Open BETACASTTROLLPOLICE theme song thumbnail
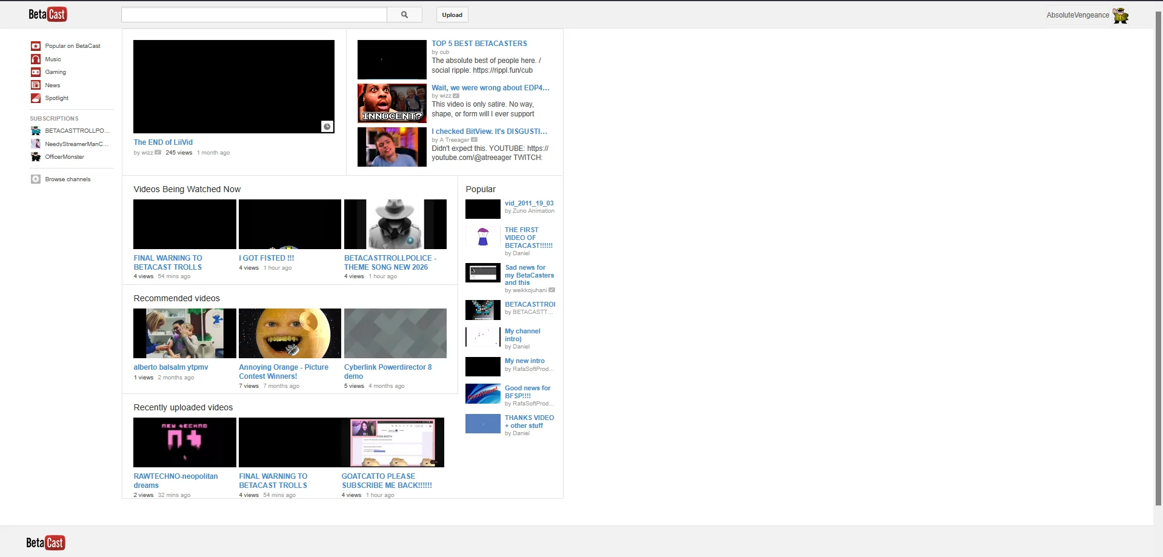The image size is (1163, 557). coord(395,224)
